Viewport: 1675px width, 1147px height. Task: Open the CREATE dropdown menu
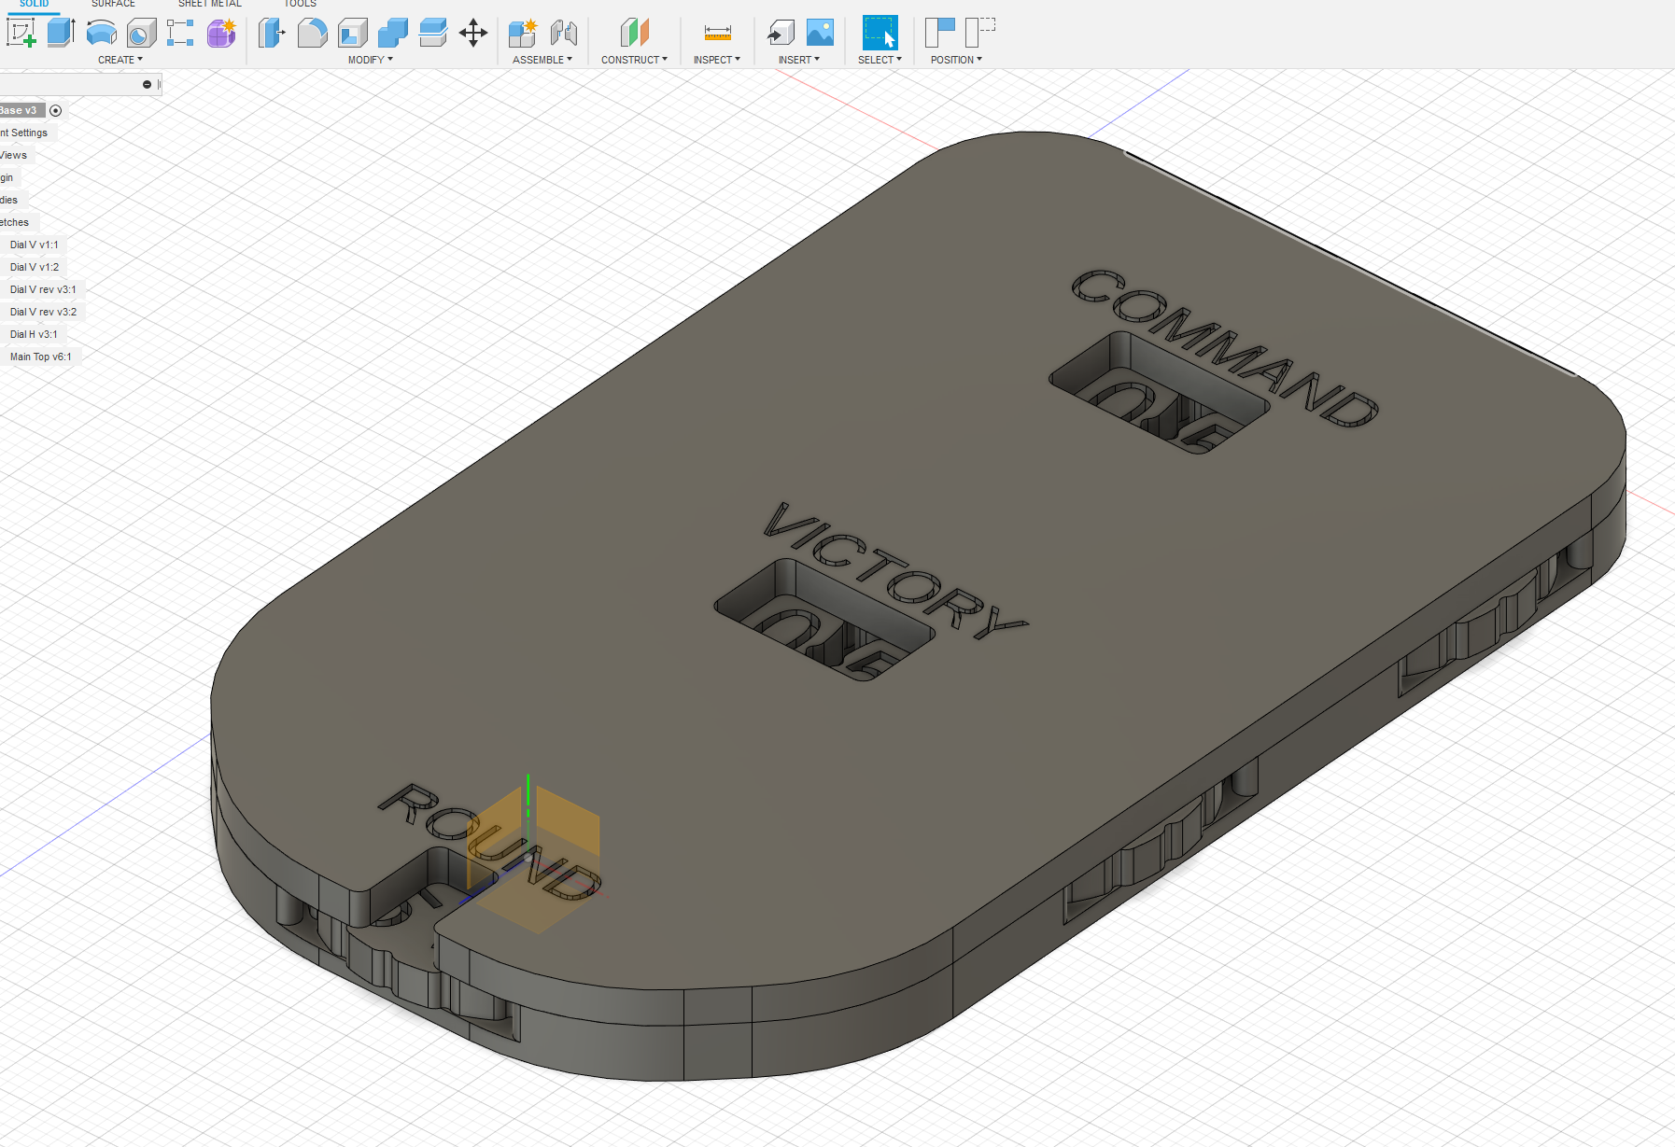120,59
